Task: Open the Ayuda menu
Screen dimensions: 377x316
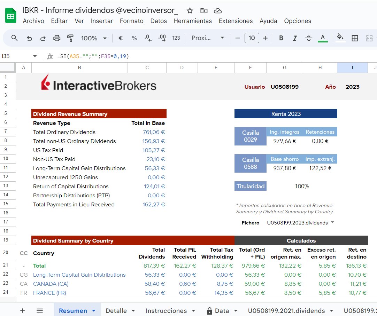Action: click(x=268, y=21)
